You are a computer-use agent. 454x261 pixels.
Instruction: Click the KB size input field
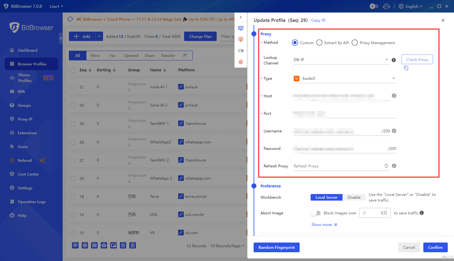coord(375,212)
